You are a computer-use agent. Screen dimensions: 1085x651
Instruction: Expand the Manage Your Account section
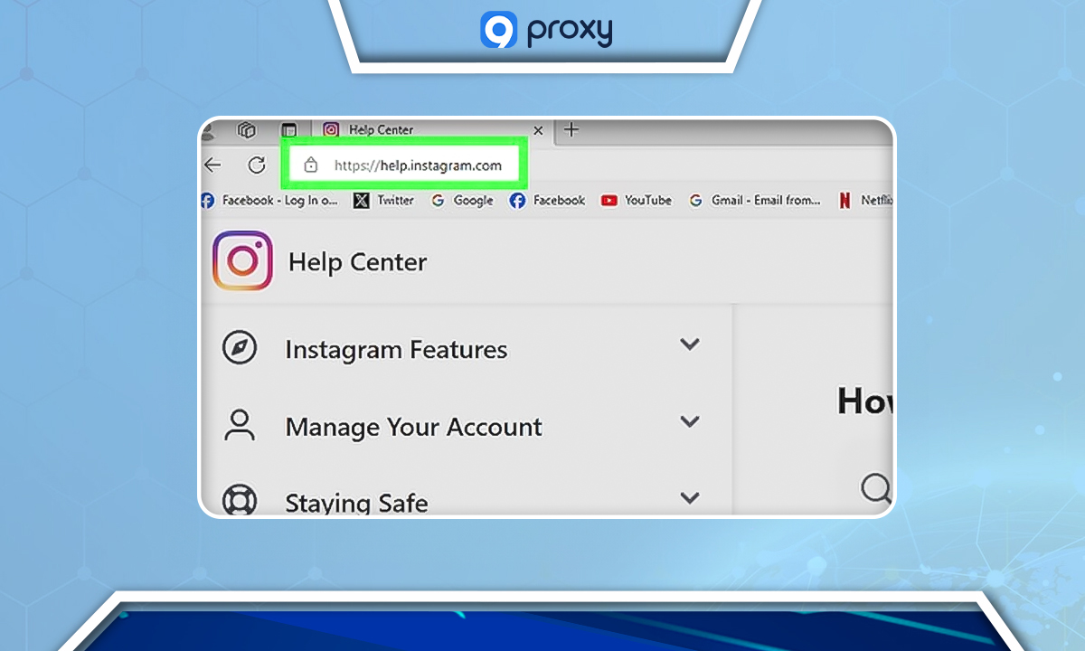point(690,421)
